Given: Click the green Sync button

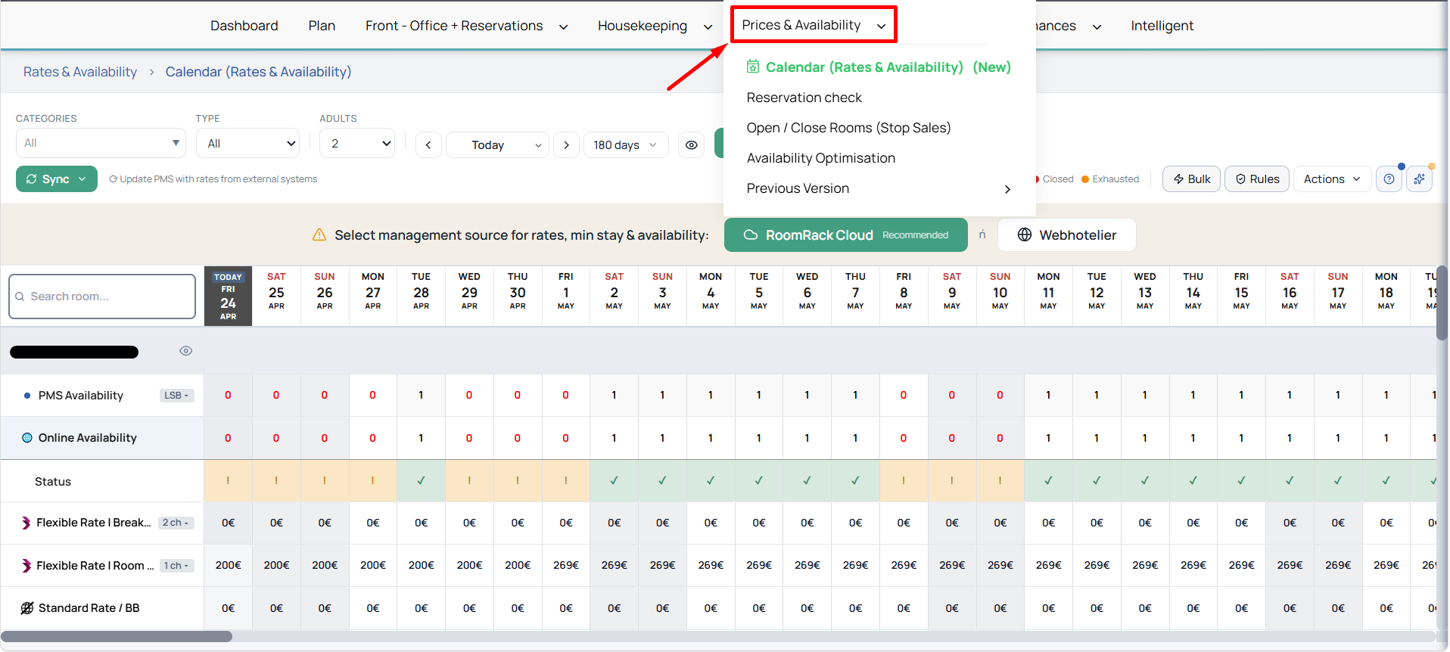Looking at the screenshot, I should (x=56, y=179).
